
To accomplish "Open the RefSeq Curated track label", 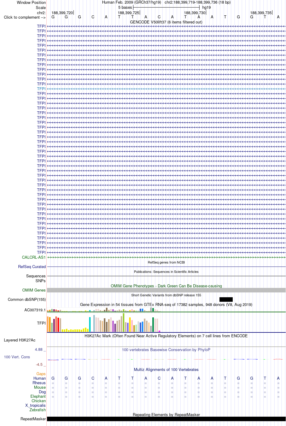I will pos(32,267).
